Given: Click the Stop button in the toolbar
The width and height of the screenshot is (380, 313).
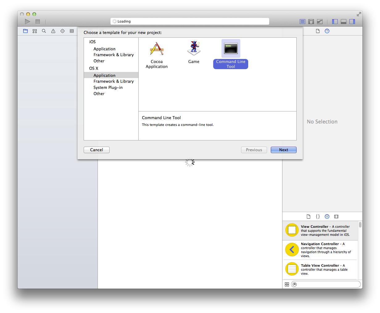Looking at the screenshot, I should (x=38, y=22).
